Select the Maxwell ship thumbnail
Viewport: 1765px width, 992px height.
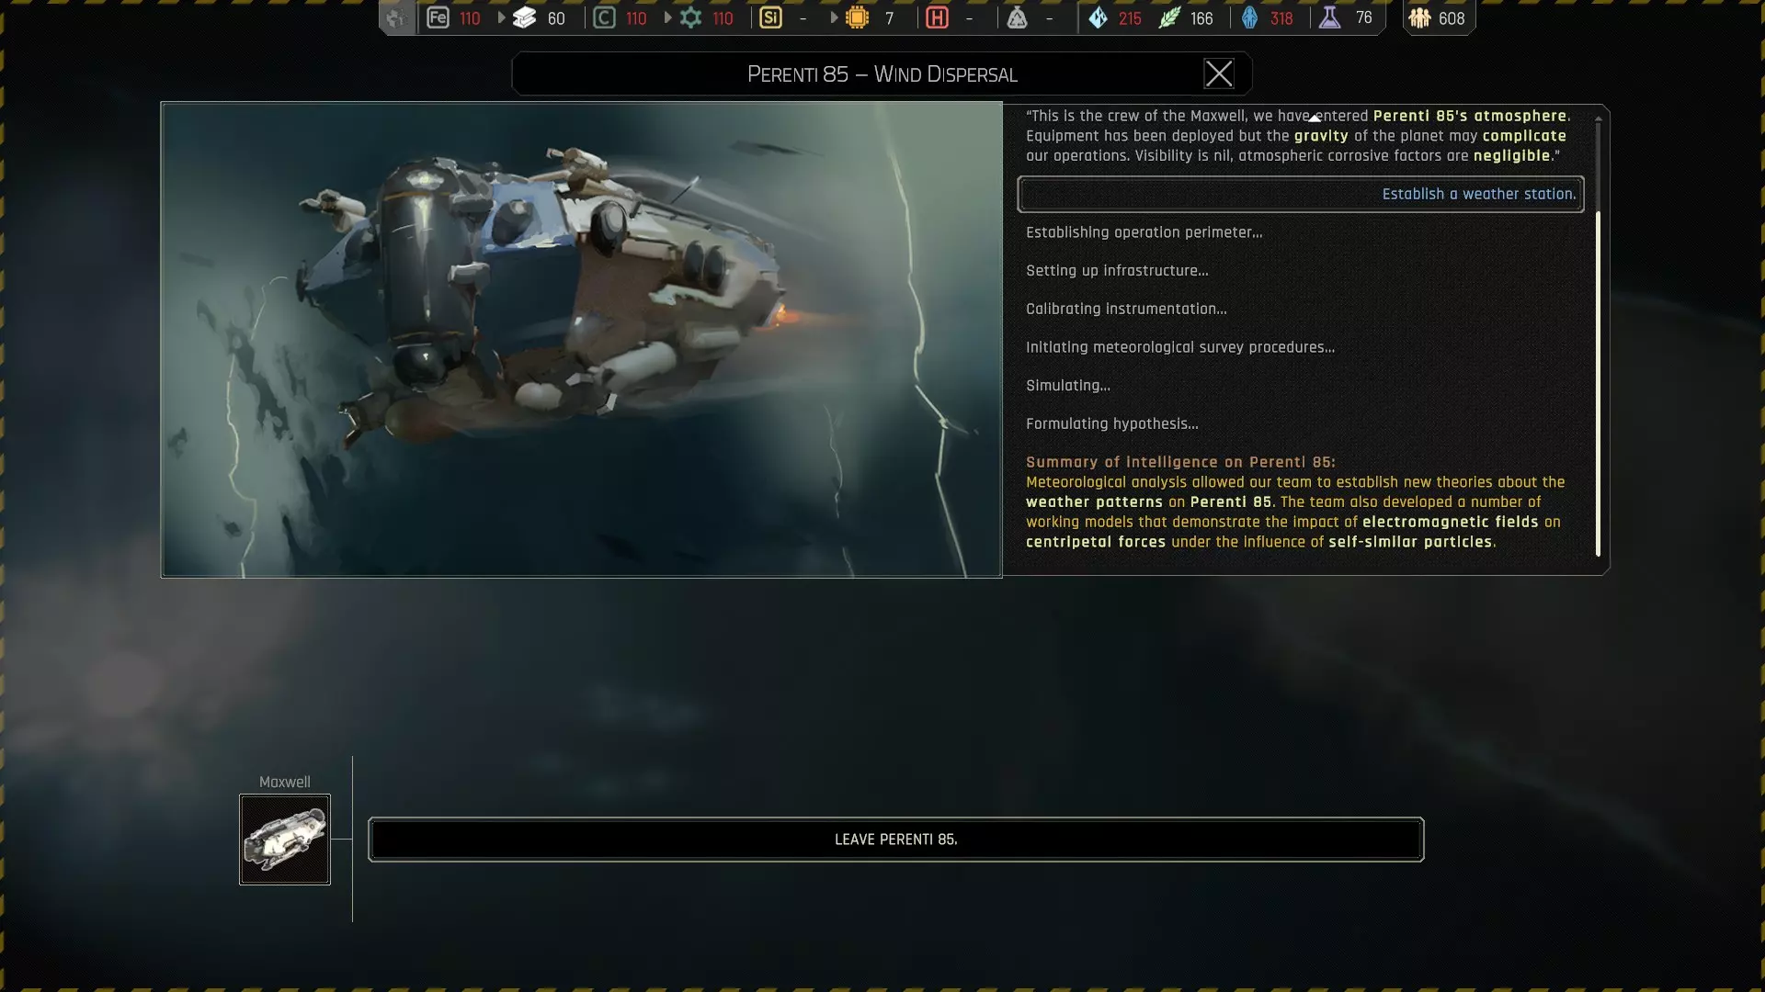[285, 840]
